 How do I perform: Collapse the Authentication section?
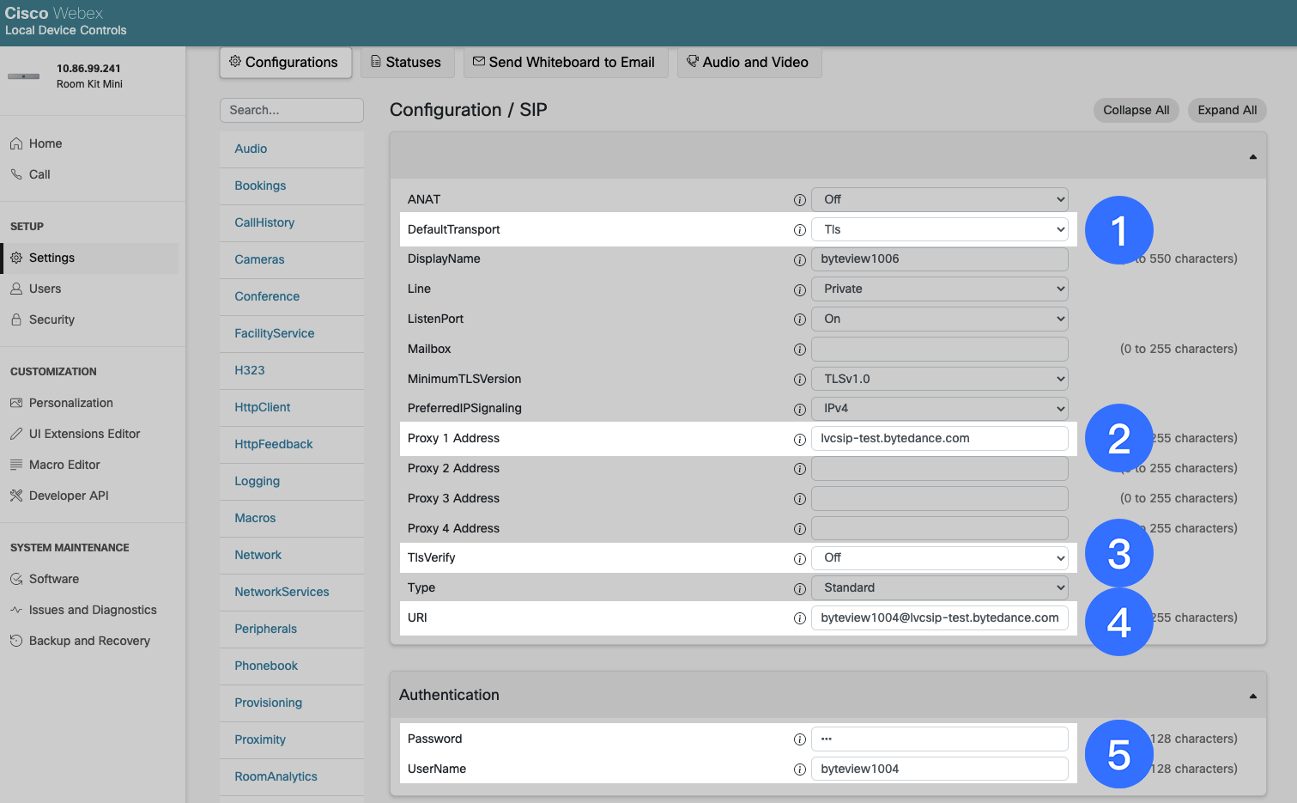click(1252, 694)
